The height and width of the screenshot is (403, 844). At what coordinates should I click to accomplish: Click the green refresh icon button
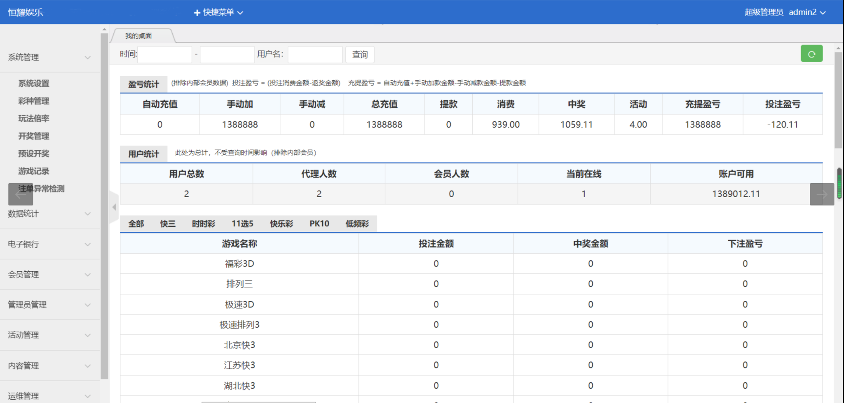coord(811,54)
